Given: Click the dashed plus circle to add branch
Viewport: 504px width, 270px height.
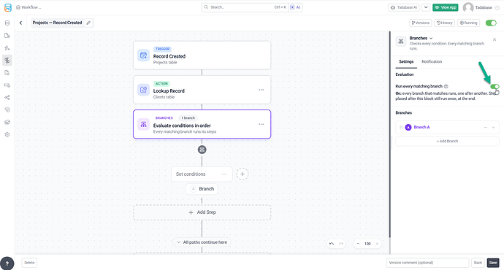Looking at the screenshot, I should tap(243, 174).
